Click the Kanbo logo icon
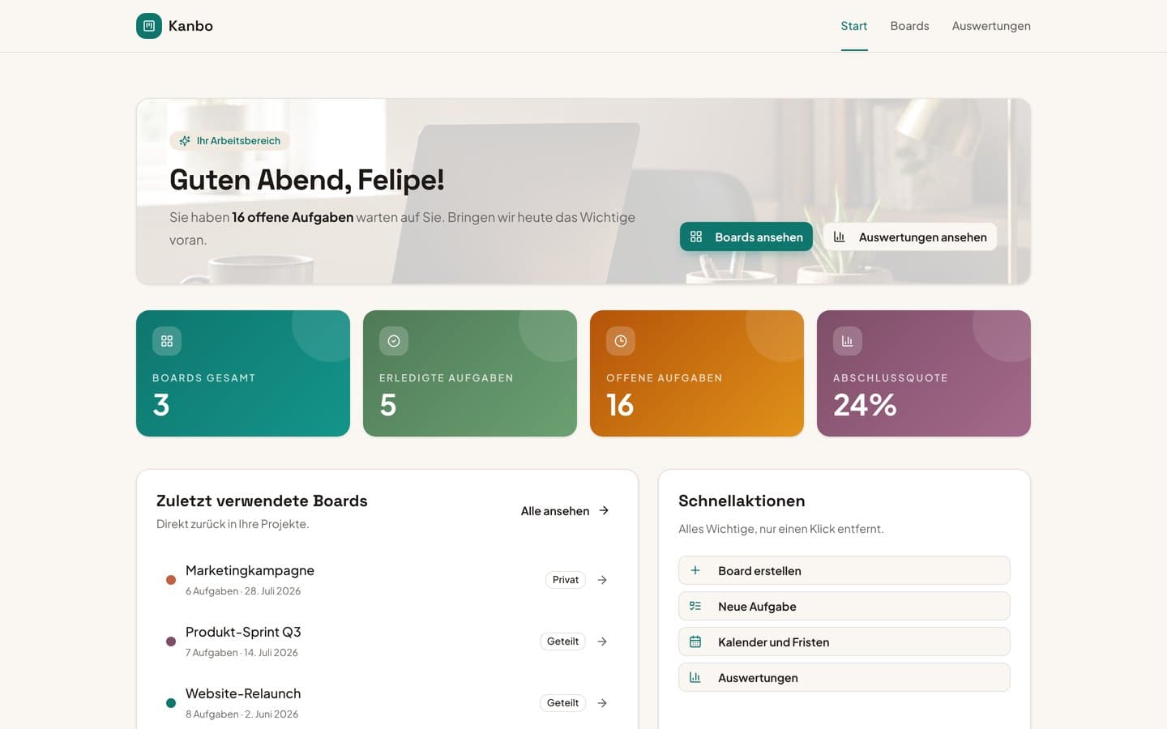This screenshot has height=729, width=1167. 149,26
